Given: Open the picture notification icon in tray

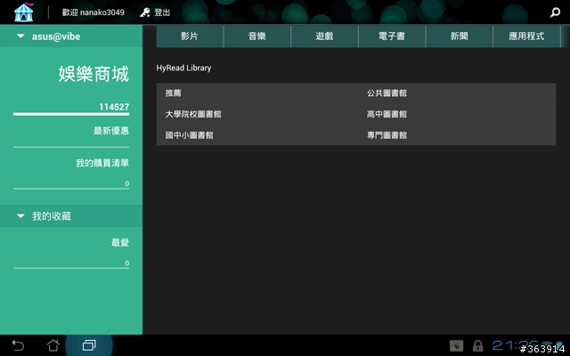Looking at the screenshot, I should 456,345.
